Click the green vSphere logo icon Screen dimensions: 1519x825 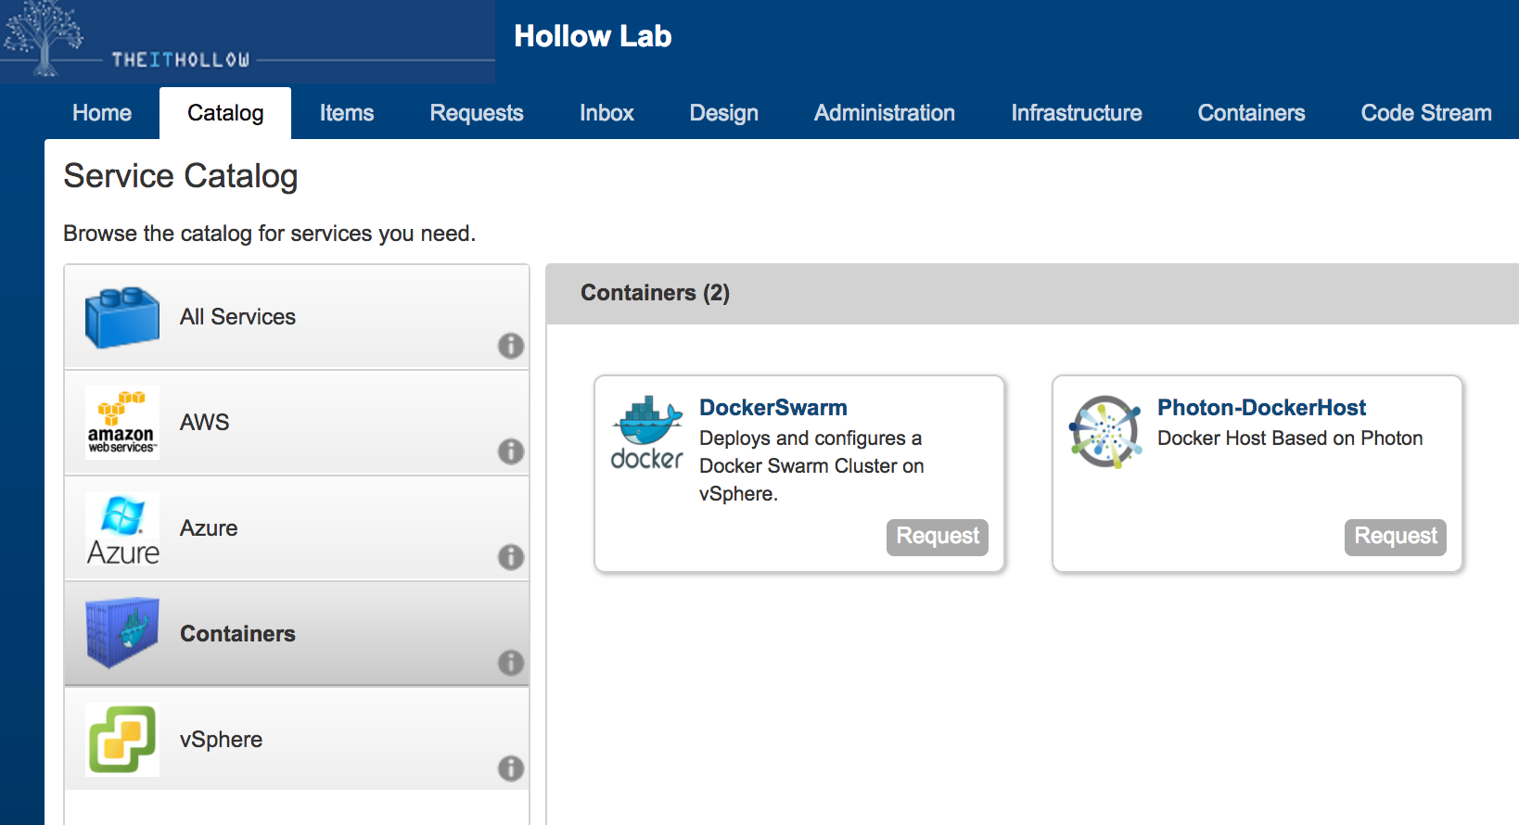tap(121, 740)
